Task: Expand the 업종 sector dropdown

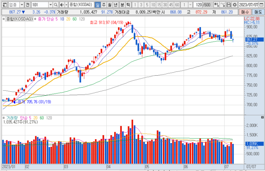Action: click(x=22, y=5)
